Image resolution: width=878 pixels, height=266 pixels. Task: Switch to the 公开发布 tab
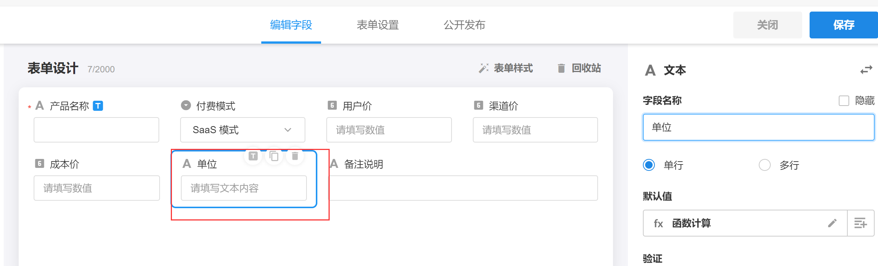[464, 25]
